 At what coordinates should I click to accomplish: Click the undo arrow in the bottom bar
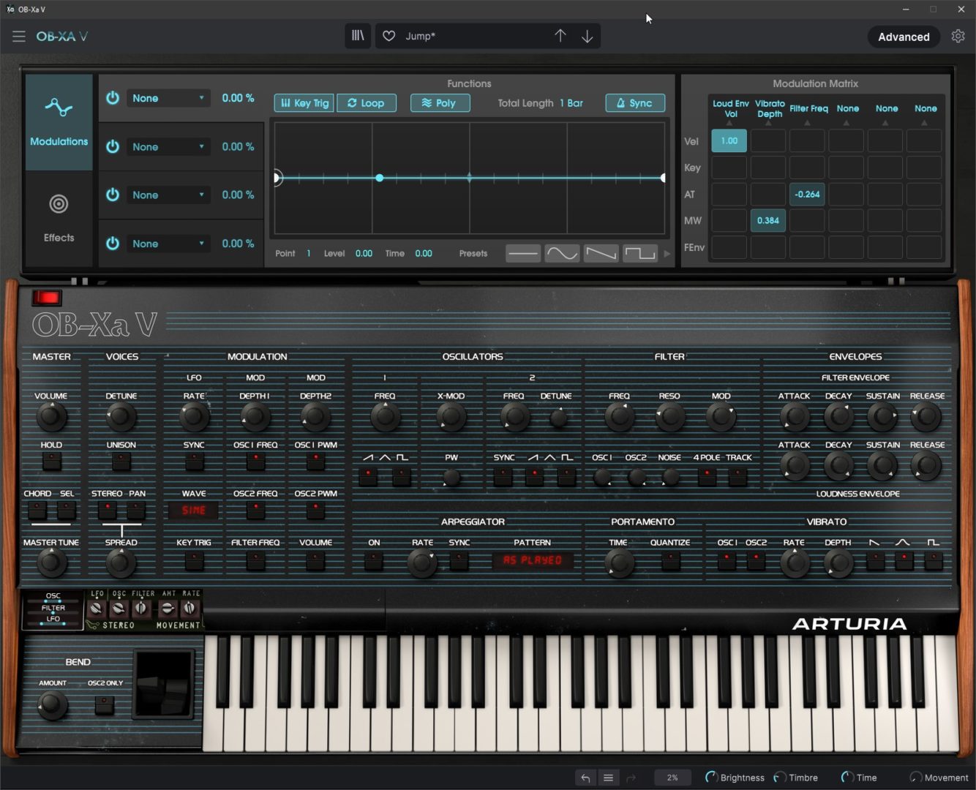[x=585, y=778]
